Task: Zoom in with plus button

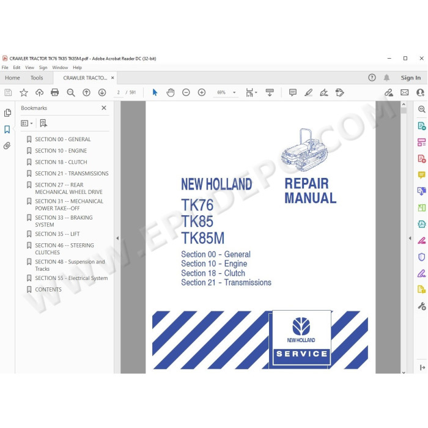Action: click(x=201, y=92)
